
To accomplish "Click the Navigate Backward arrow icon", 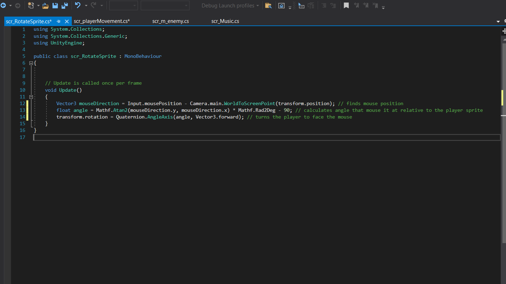I will pyautogui.click(x=3, y=6).
